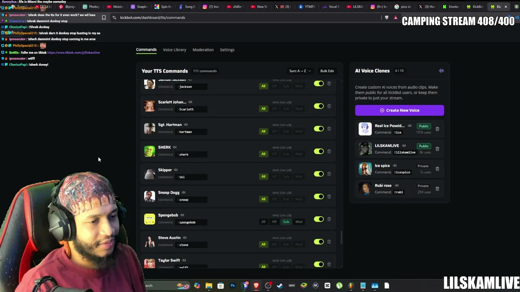Toggle the Skipper command off
The width and height of the screenshot is (520, 292).
coord(318,174)
